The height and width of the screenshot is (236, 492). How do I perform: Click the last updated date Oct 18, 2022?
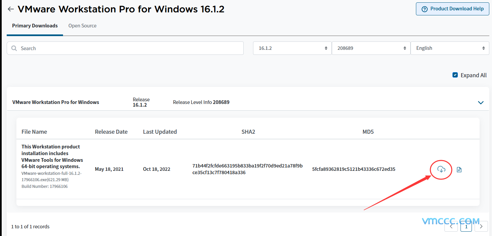click(157, 169)
